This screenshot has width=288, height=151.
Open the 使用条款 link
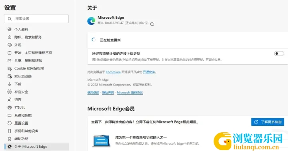(93, 92)
